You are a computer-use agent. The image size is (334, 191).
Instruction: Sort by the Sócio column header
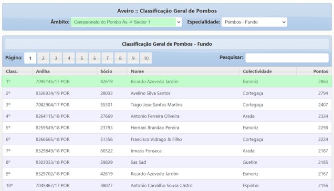click(106, 71)
